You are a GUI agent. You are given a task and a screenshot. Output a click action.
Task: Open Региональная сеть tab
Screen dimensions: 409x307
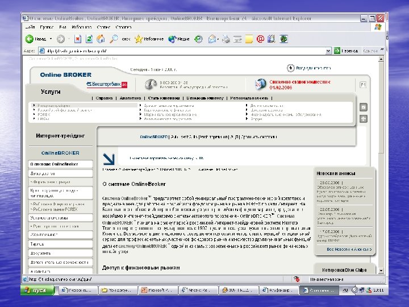coord(249,98)
